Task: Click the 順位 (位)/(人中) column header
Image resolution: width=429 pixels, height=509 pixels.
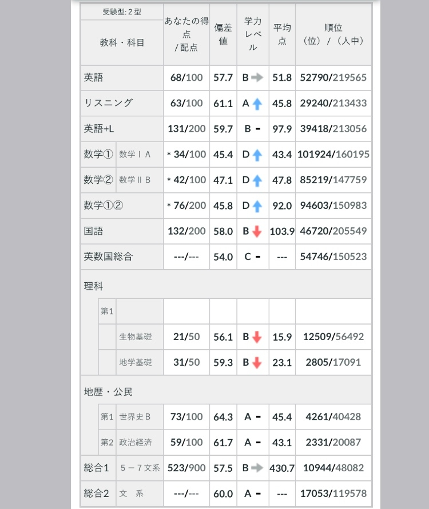Action: (x=333, y=34)
